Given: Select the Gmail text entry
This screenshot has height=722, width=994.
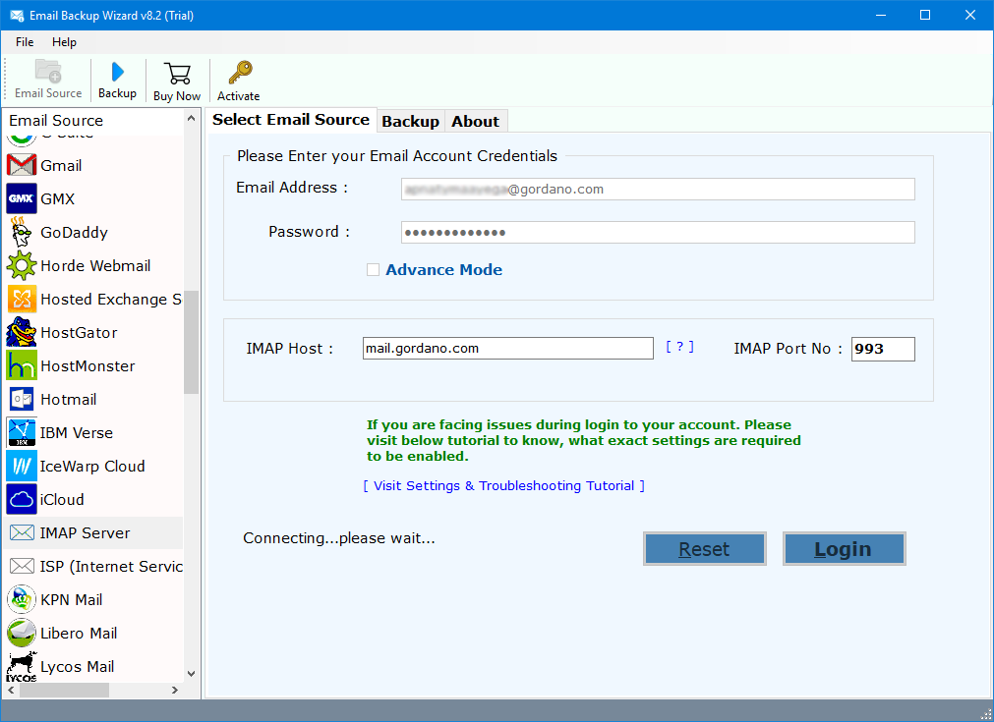Looking at the screenshot, I should (61, 165).
